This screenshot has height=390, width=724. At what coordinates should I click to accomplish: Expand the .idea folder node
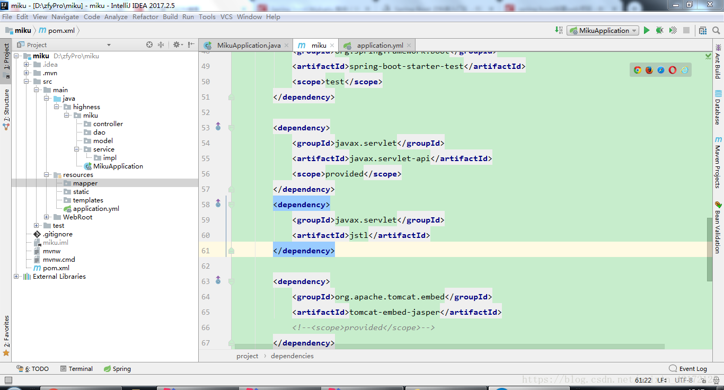click(x=27, y=65)
